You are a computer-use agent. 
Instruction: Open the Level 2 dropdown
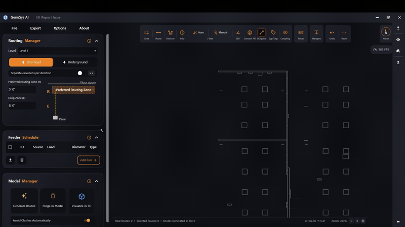coord(58,51)
